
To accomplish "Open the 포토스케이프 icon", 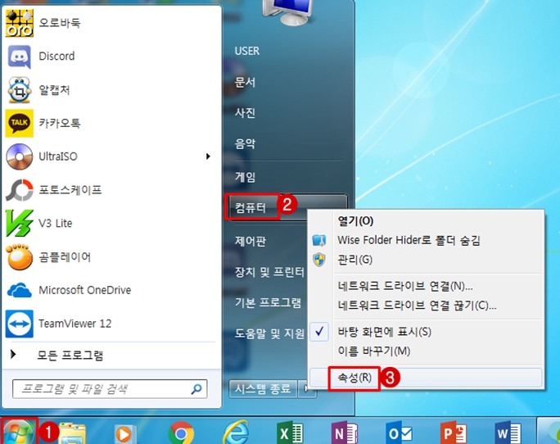I will click(20, 190).
